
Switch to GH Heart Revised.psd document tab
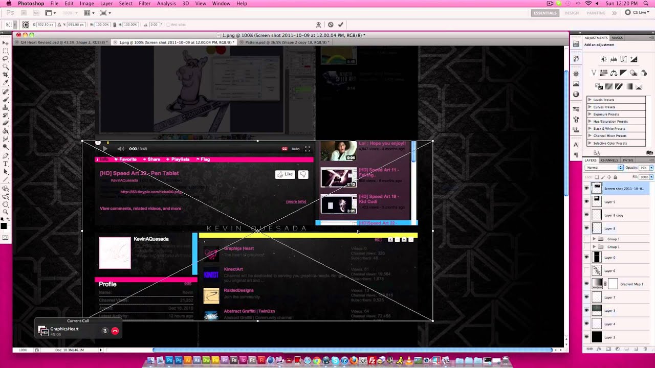[62, 42]
